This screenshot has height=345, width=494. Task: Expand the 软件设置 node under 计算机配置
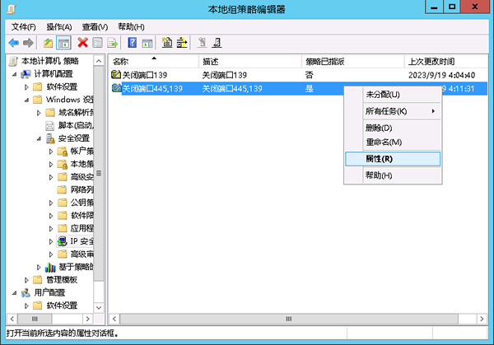click(27, 87)
